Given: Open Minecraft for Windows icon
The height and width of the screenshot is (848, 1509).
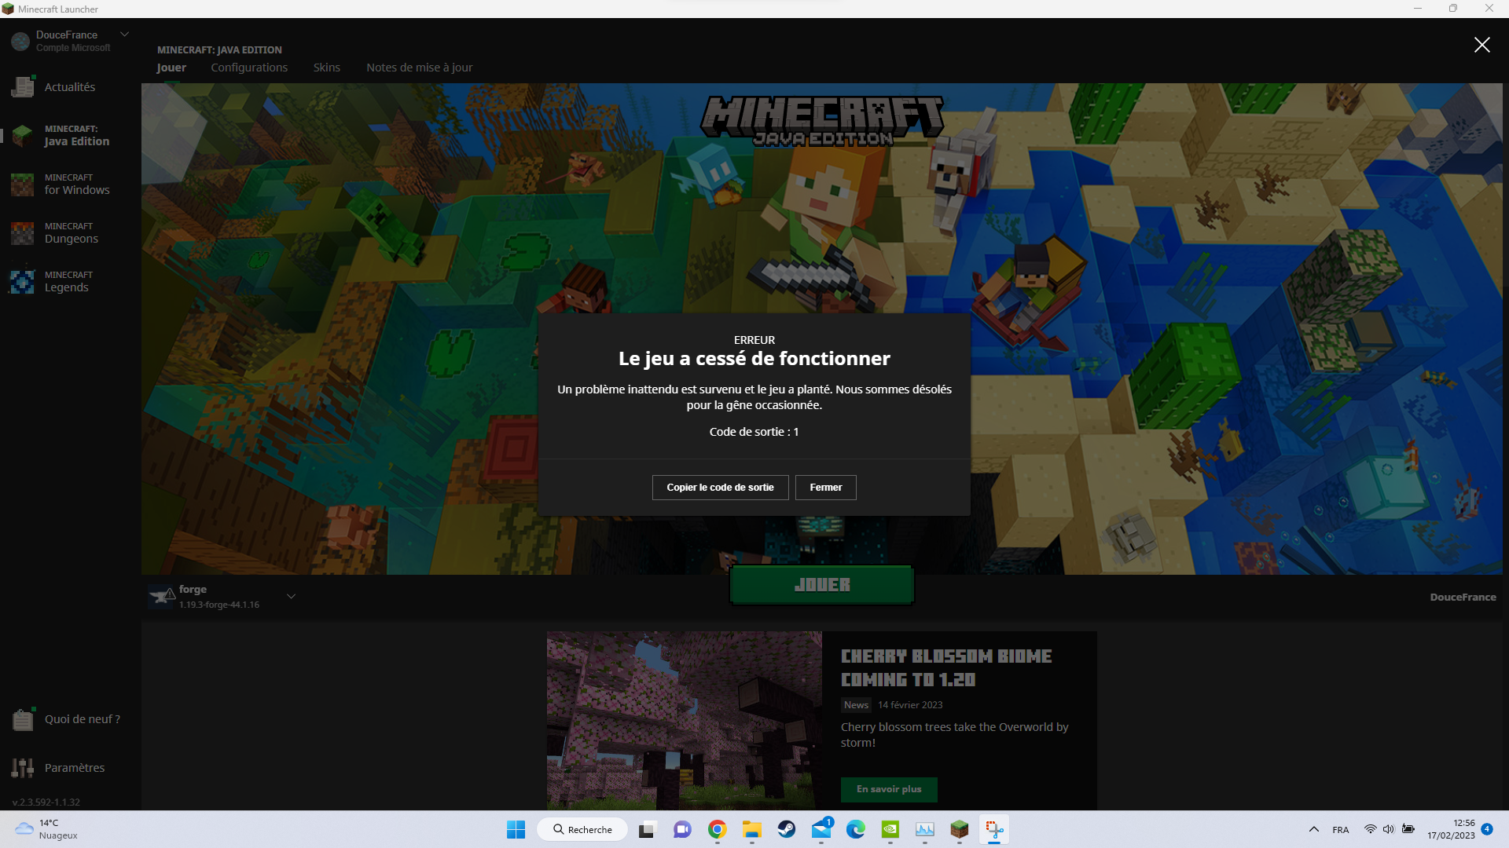Looking at the screenshot, I should pos(23,185).
